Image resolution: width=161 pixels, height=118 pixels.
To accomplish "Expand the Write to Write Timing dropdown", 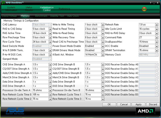I will coord(103,25).
